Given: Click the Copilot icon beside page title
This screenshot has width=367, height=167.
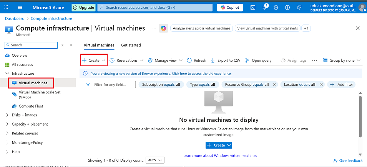Looking at the screenshot, I should pos(163,28).
